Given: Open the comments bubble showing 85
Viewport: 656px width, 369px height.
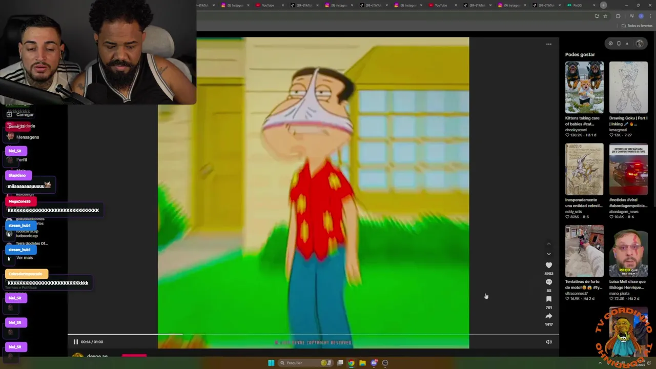Looking at the screenshot, I should coord(549,282).
